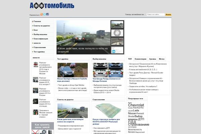This screenshot has height=134, width=201.
Task: Switch to the Архивы tab
Action: [152, 59]
